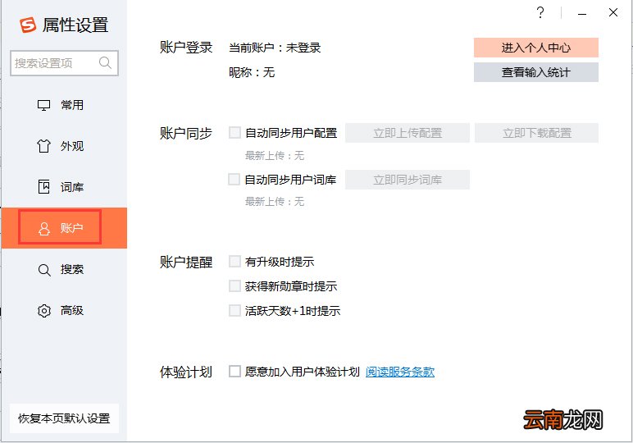This screenshot has height=443, width=633.
Task: Check 愿意加入用户体验计划 box
Action: [235, 371]
